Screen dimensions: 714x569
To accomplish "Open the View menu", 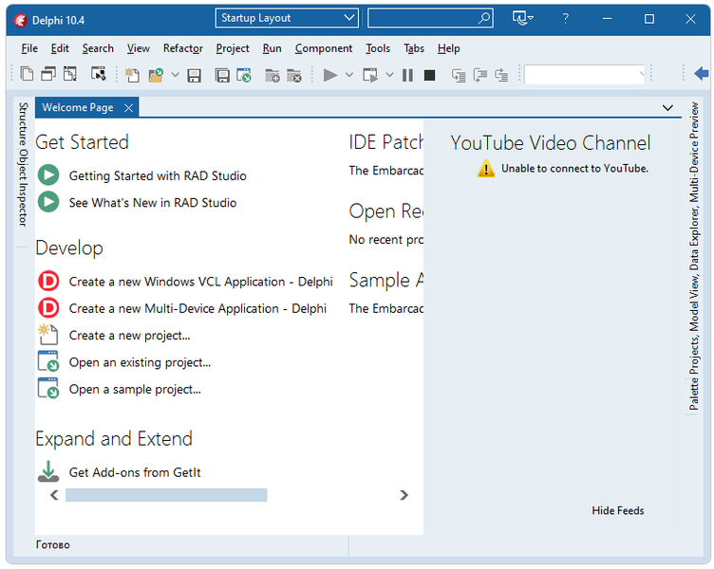I will click(x=139, y=48).
